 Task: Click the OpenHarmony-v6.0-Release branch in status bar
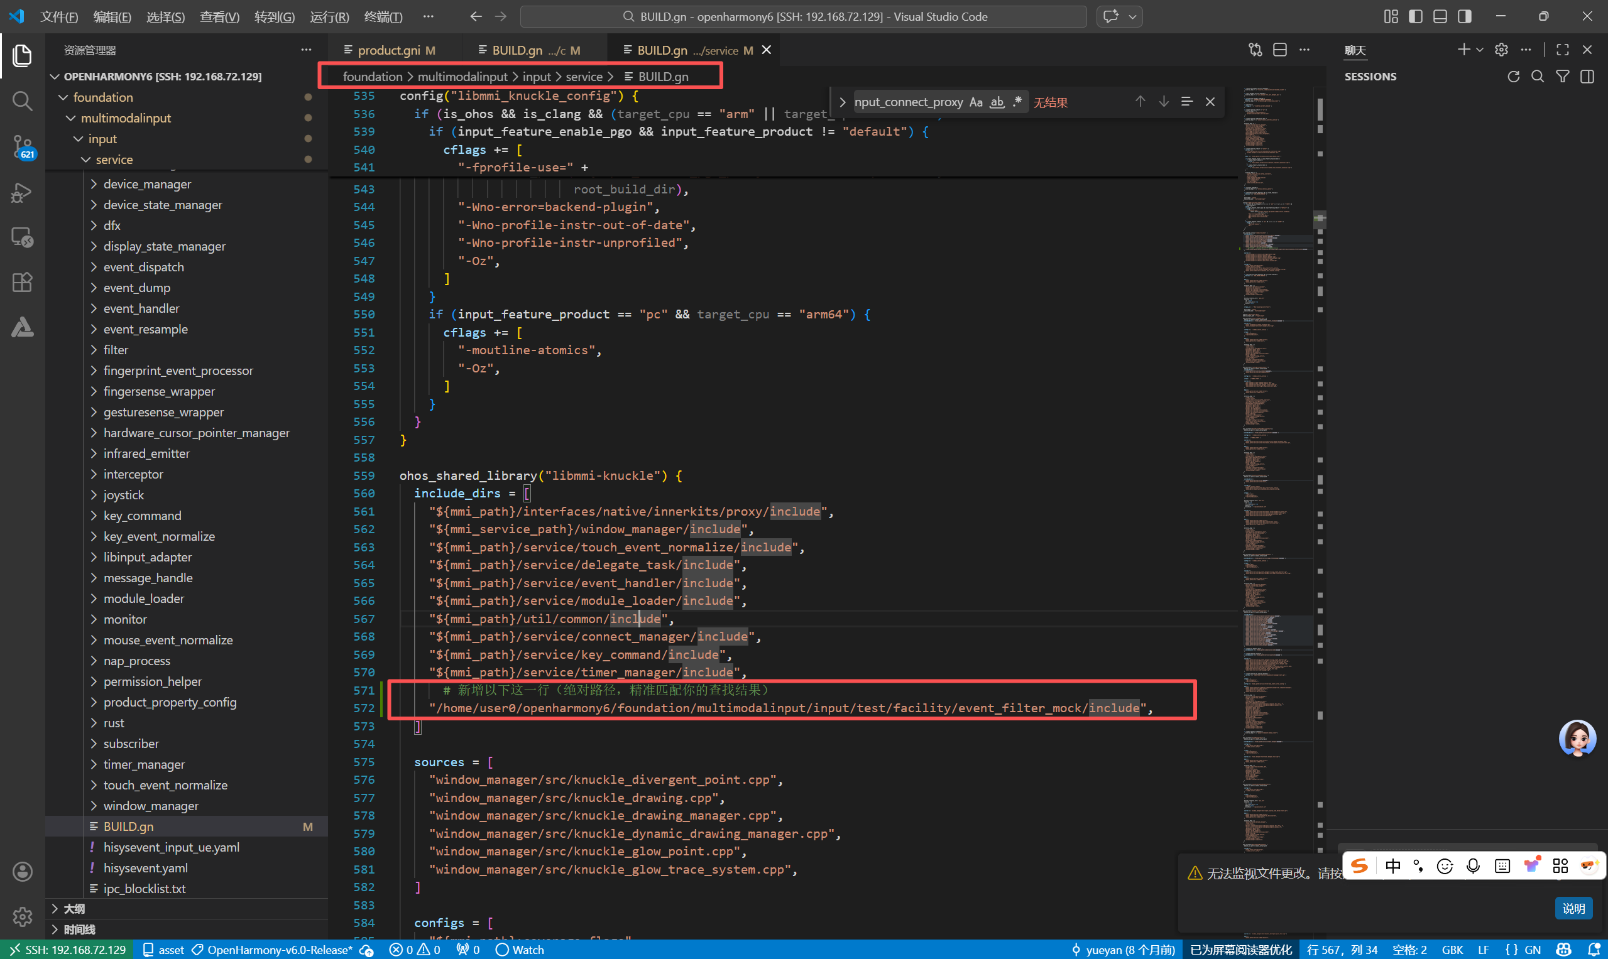pyautogui.click(x=278, y=950)
